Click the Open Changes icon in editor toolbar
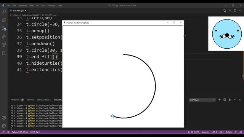This screenshot has height=137, width=244. point(225,11)
